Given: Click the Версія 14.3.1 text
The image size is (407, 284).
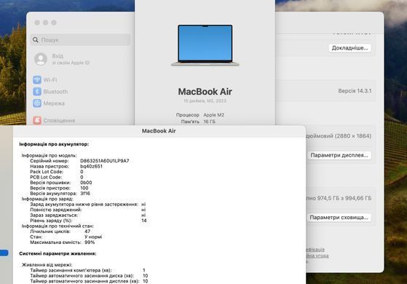Looking at the screenshot, I should pyautogui.click(x=355, y=91).
